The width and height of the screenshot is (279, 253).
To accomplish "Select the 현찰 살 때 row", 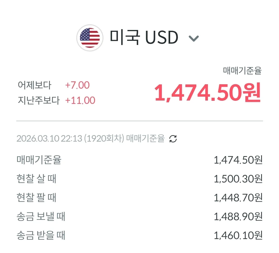I will tap(140, 179).
